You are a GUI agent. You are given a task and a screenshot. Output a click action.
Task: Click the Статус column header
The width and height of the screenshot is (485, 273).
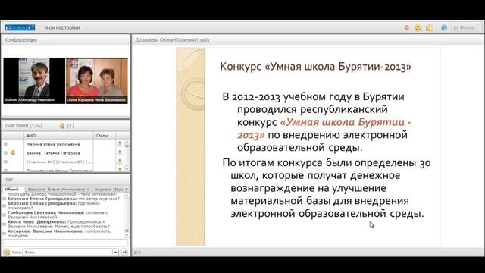point(105,136)
